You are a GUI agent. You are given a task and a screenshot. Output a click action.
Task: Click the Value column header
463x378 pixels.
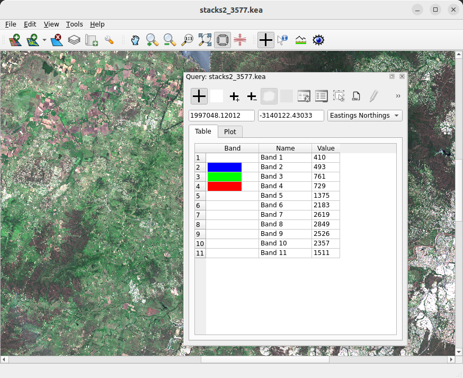[x=326, y=148]
